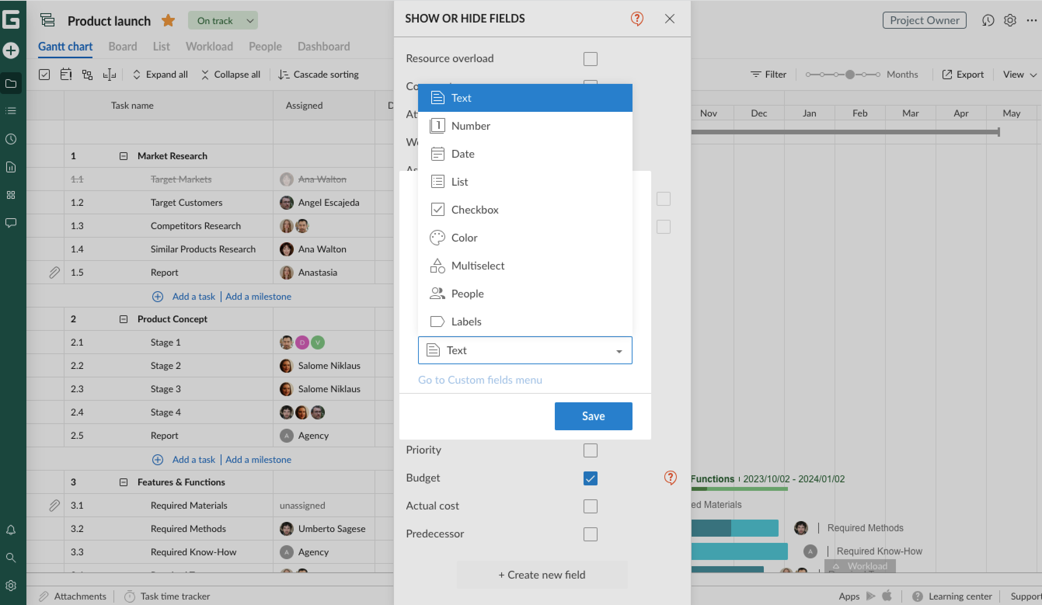The width and height of the screenshot is (1042, 605).
Task: Adjust the timeline zoom slider
Action: (x=850, y=75)
